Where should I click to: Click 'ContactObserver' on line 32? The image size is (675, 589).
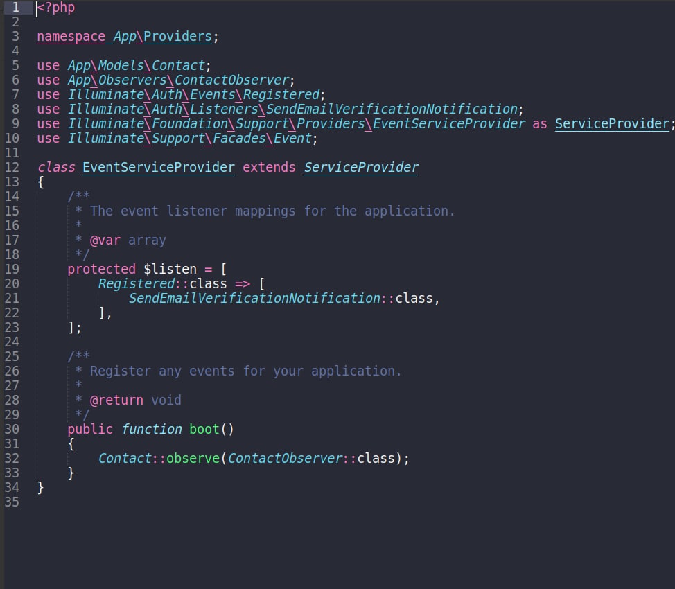point(285,459)
